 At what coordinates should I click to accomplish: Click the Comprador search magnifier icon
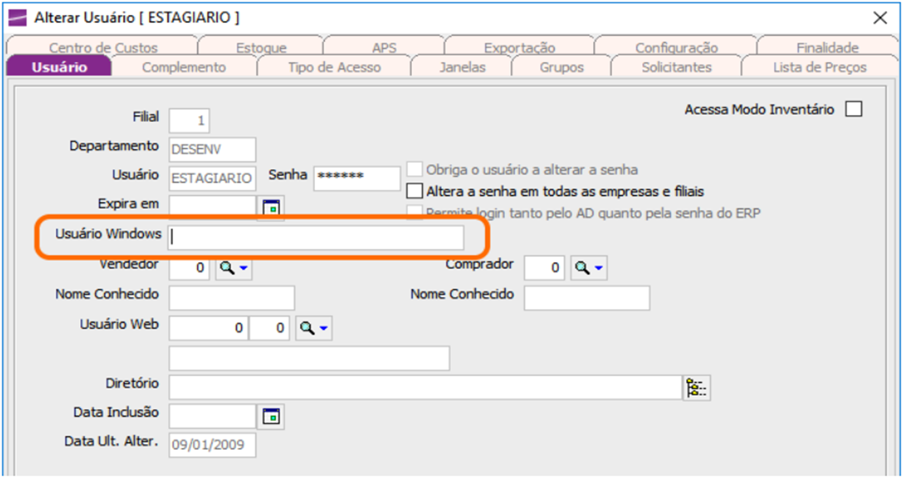click(581, 267)
